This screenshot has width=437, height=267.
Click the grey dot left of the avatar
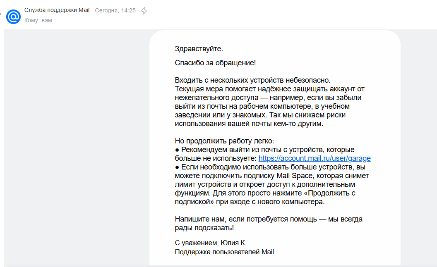1,13
